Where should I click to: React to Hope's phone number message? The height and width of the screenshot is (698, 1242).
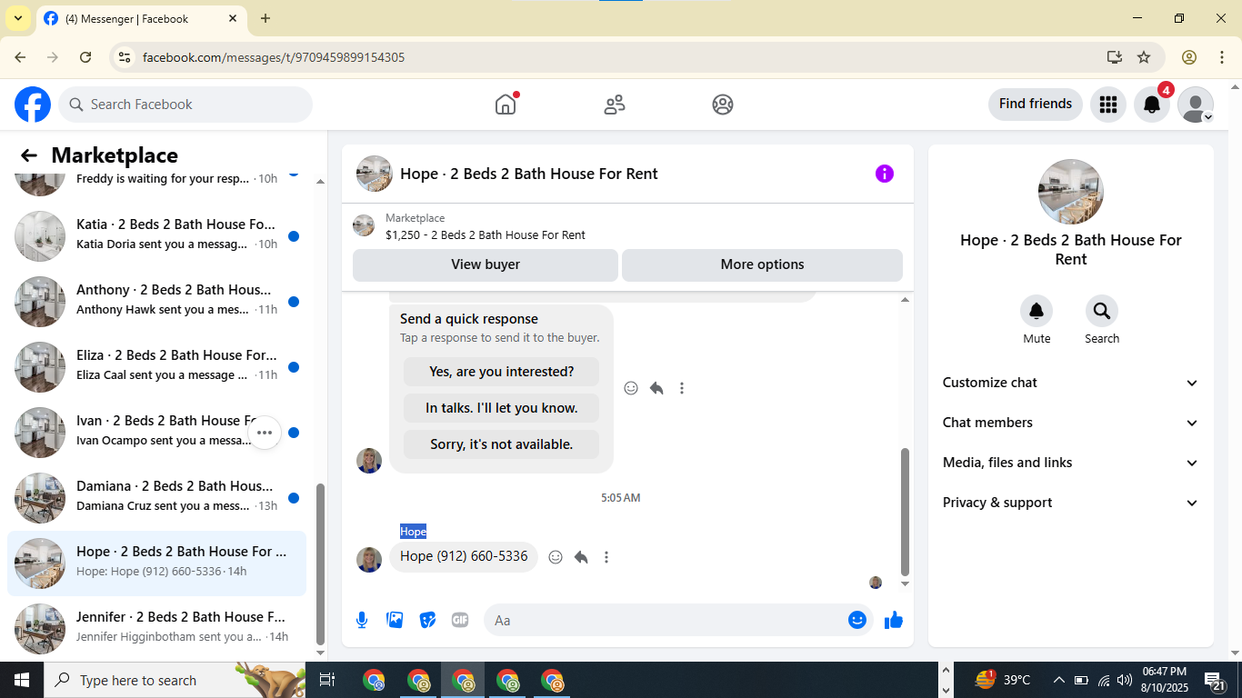(556, 557)
